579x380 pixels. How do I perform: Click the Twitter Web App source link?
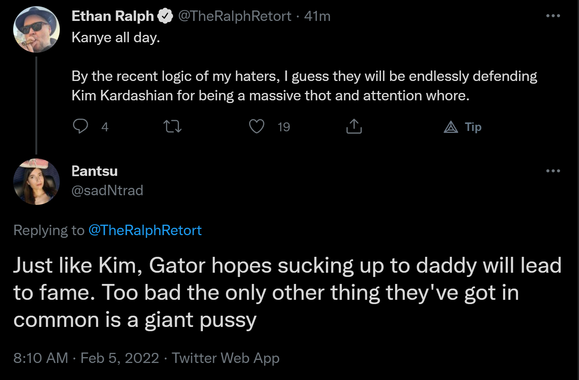[x=225, y=358]
